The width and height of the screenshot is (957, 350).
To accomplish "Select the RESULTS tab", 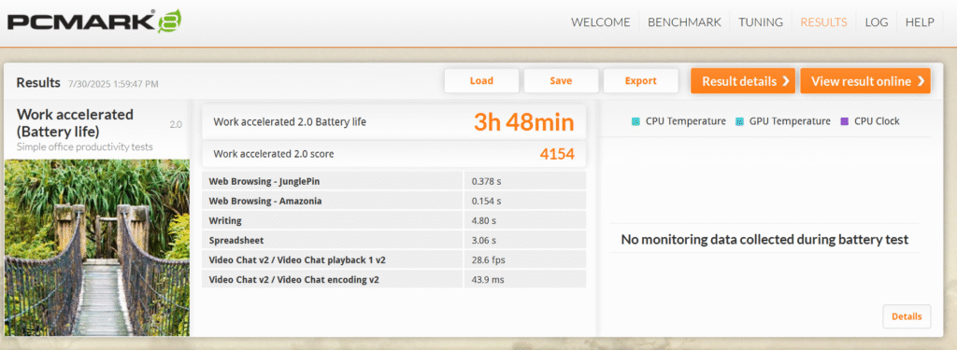I will 823,22.
